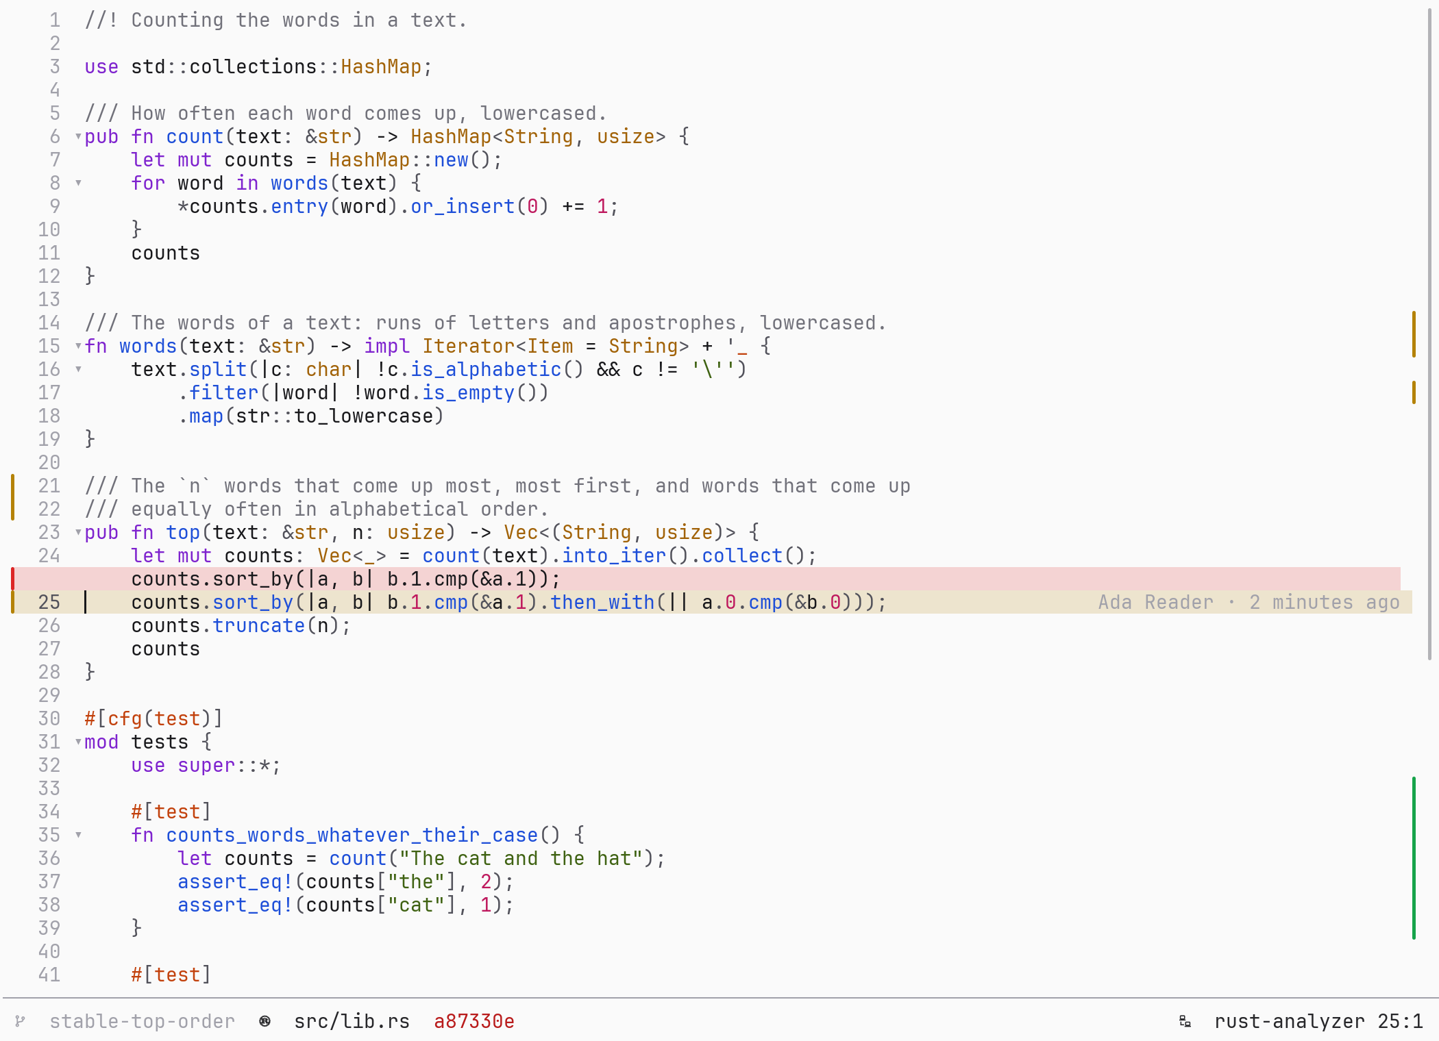
Task: Collapse the for loop fold arrow on line 8
Action: (x=78, y=184)
